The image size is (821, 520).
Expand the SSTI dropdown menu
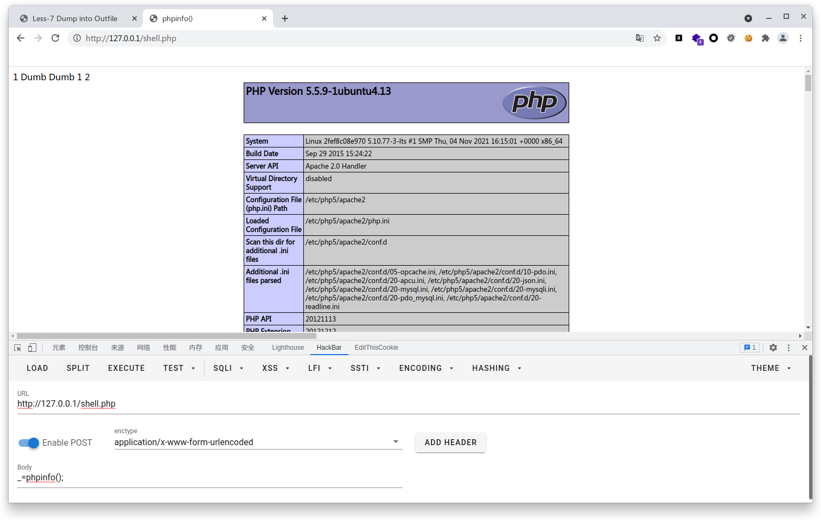tap(366, 368)
